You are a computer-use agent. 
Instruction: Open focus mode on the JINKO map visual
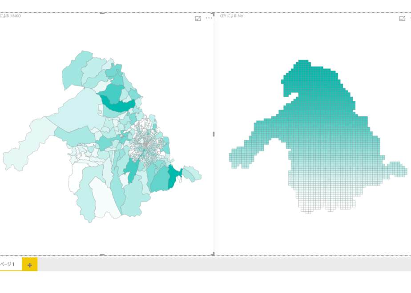pos(197,18)
